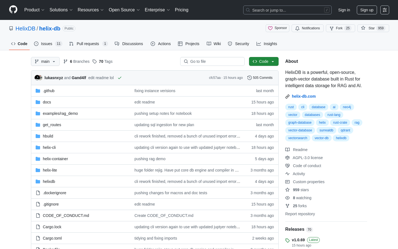Open the CODE_OF_CONDUCT.md file

point(66,216)
